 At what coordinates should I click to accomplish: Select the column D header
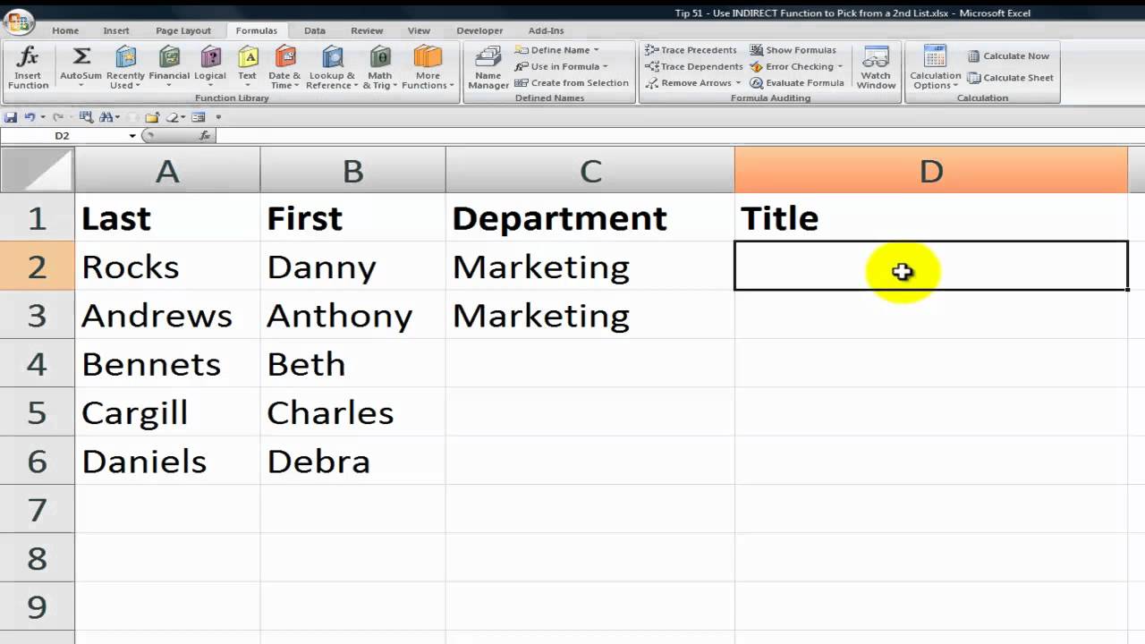click(x=930, y=171)
